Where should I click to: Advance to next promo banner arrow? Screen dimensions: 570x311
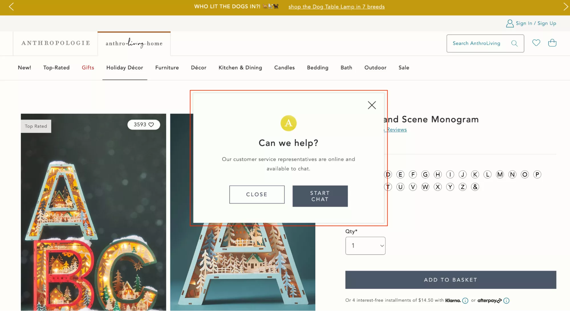pyautogui.click(x=565, y=7)
